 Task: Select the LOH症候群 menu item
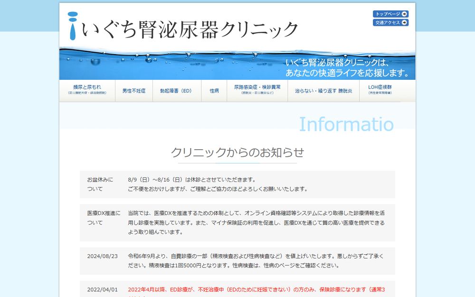(x=380, y=91)
